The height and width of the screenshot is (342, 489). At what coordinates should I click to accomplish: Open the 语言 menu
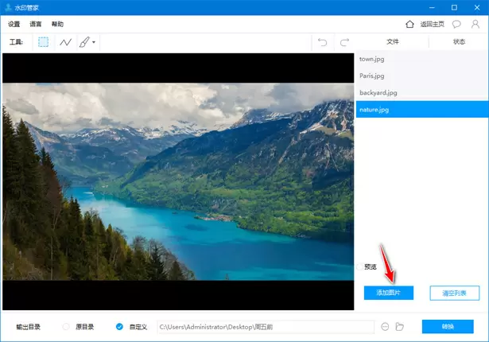coord(36,25)
